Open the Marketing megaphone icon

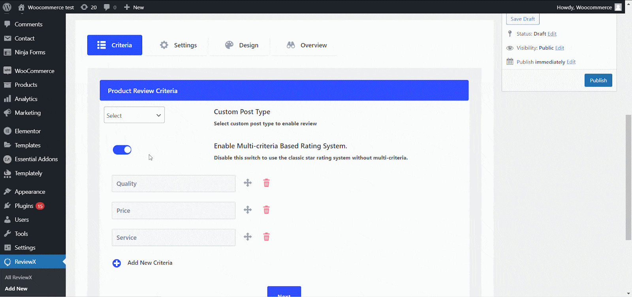(8, 113)
